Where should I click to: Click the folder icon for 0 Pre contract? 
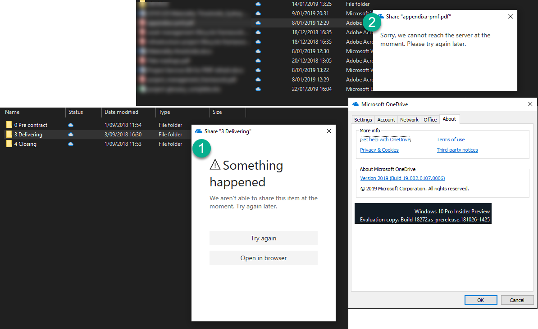pos(9,125)
